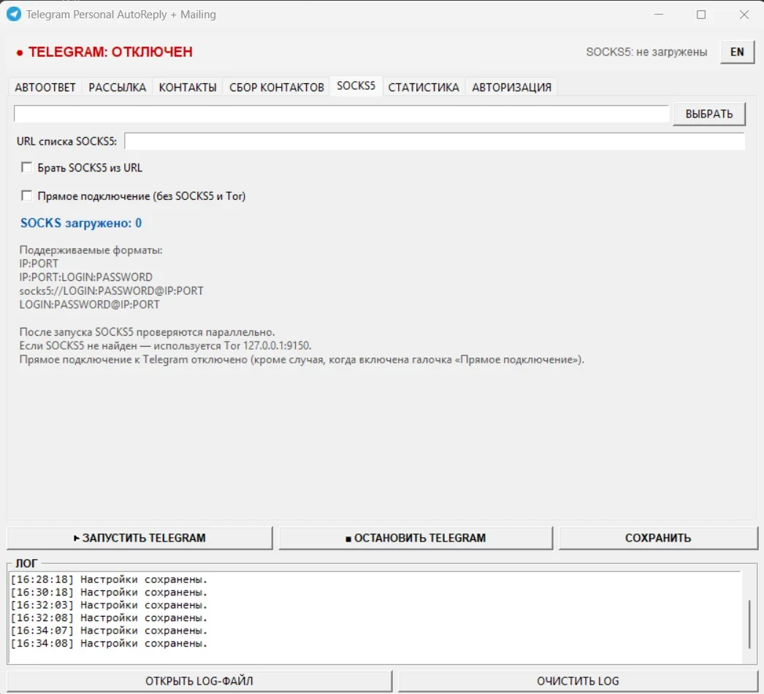
Task: Open the СТАТИСТИКА tab
Action: (424, 87)
